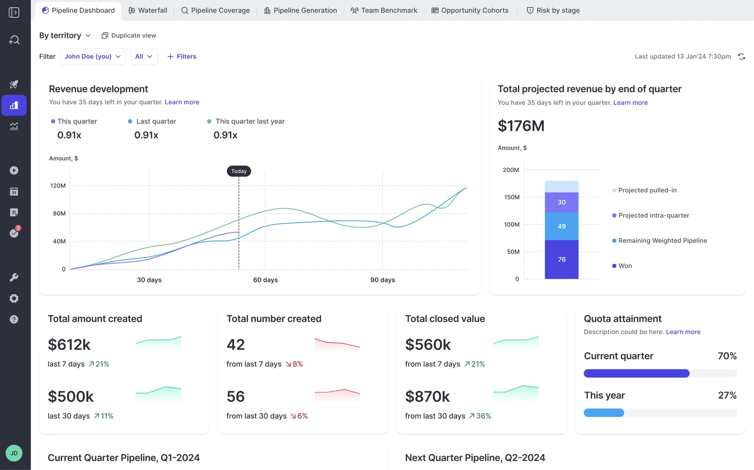Click the This year progress bar
Viewport: 754px width, 470px height.
[x=660, y=413]
